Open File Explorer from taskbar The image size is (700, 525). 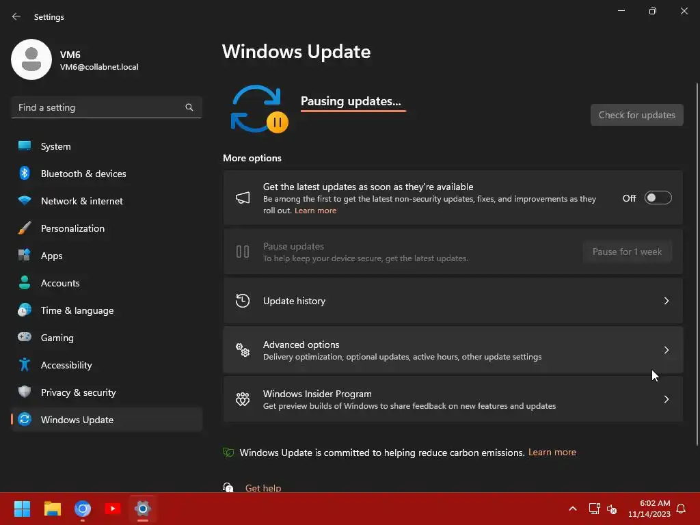pos(52,509)
